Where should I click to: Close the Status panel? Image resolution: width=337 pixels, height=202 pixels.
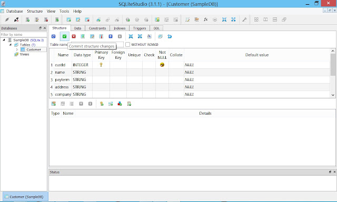coord(334,171)
